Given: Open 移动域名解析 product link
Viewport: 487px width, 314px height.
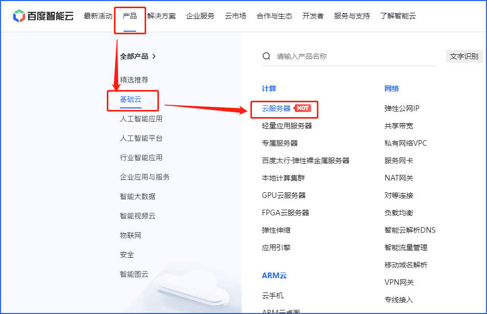Looking at the screenshot, I should pos(406,265).
